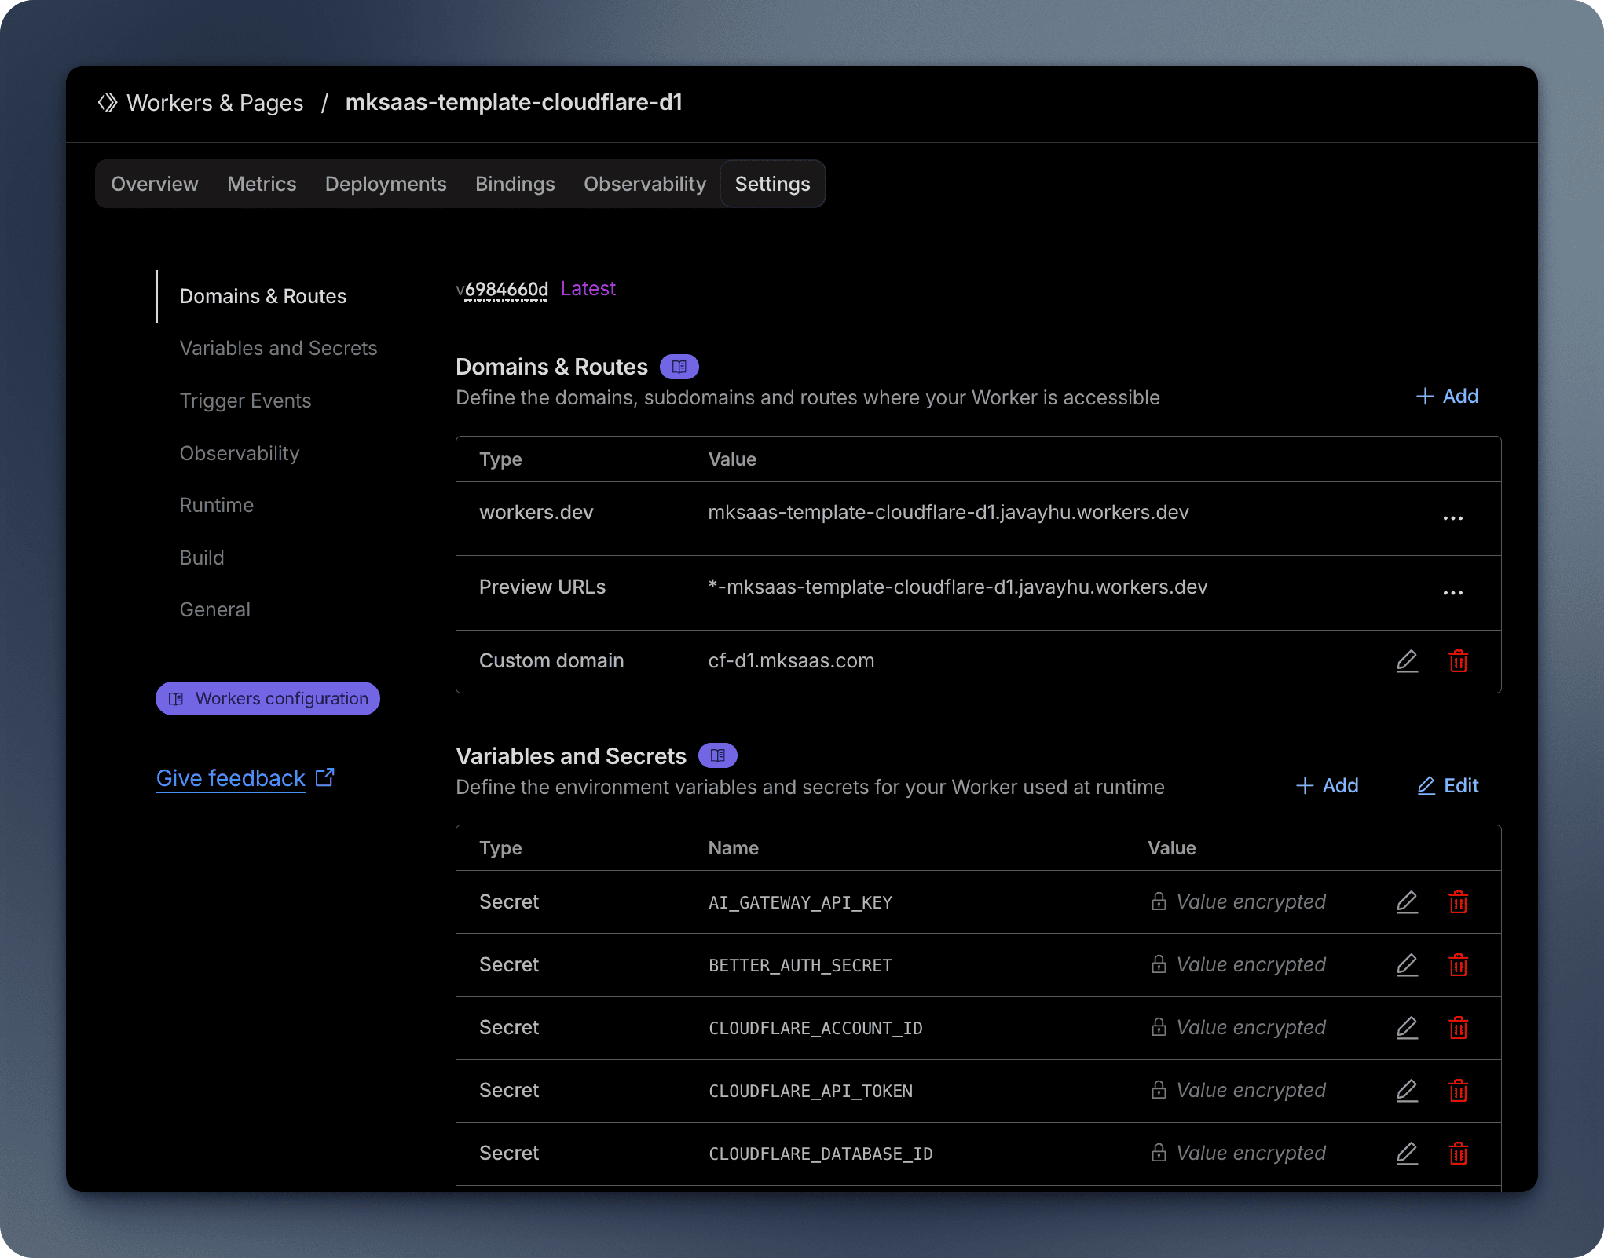The height and width of the screenshot is (1258, 1604).
Task: Open Variables and Secrets documentation book icon
Action: coord(717,755)
